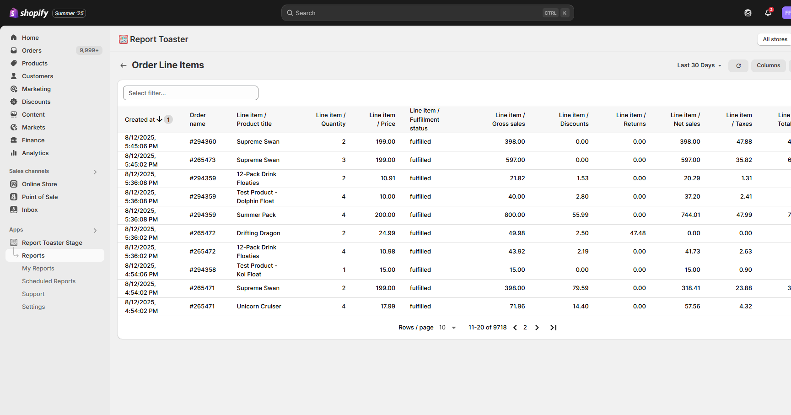
Task: Go to the last page of results
Action: 553,328
